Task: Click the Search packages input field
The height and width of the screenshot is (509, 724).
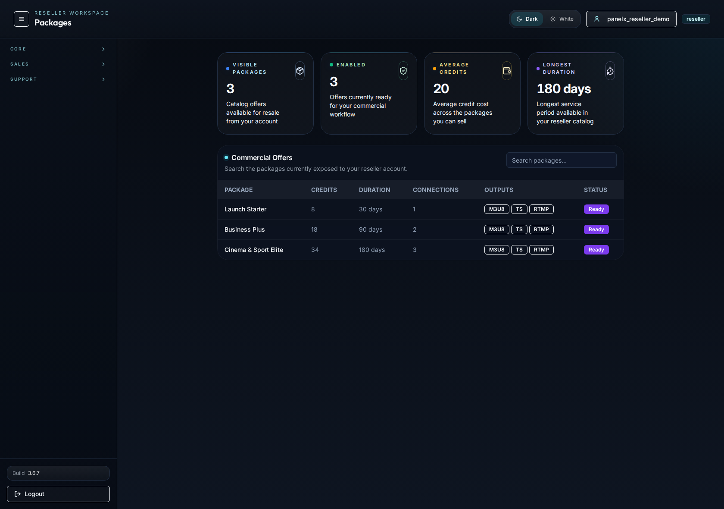Action: coord(561,160)
